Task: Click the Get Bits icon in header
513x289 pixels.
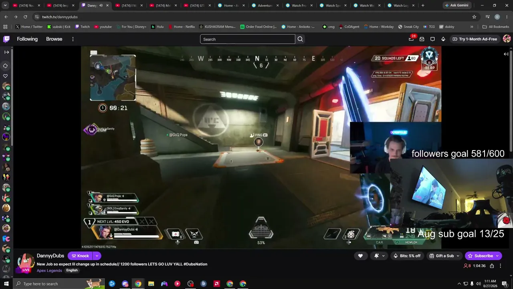Action: (x=443, y=39)
